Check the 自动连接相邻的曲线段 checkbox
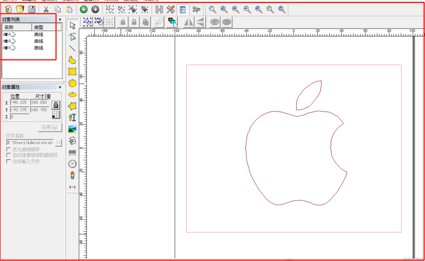Image resolution: width=425 pixels, height=261 pixels. coord(9,155)
